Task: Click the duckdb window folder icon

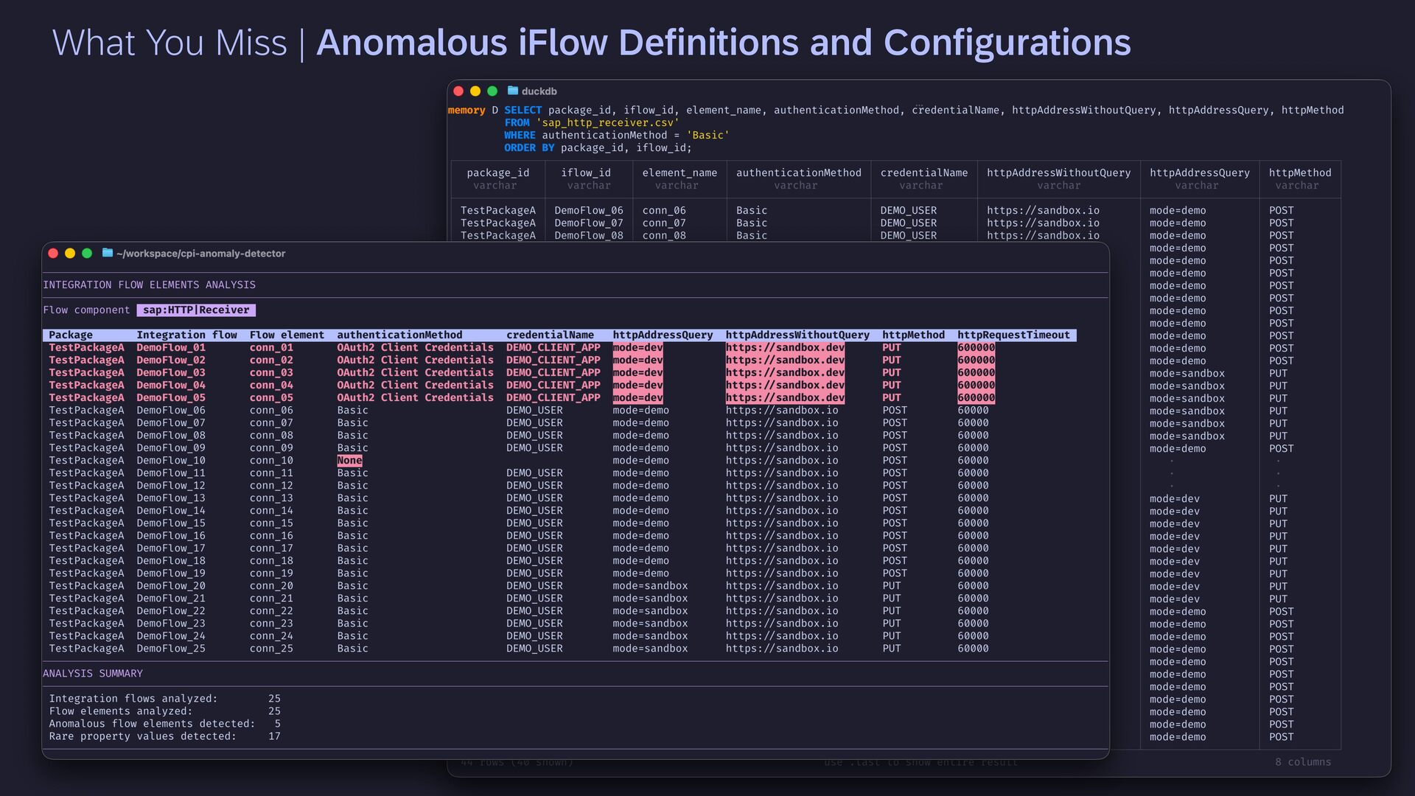Action: coord(513,91)
